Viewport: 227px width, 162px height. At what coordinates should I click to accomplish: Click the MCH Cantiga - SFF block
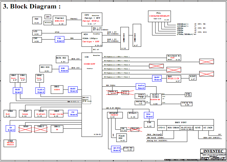(92, 40)
